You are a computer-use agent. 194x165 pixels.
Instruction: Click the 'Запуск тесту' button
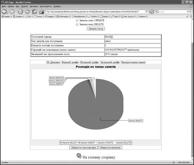click(96, 28)
